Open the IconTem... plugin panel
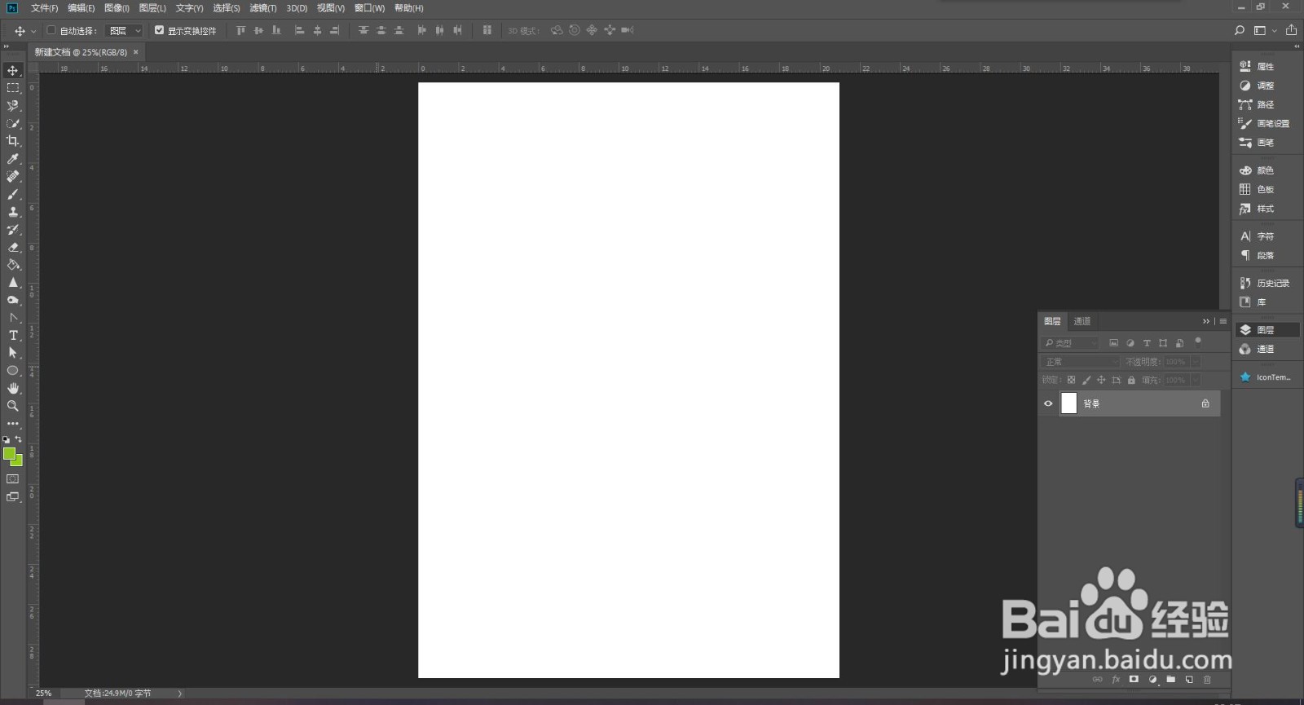This screenshot has width=1304, height=705. [x=1265, y=377]
